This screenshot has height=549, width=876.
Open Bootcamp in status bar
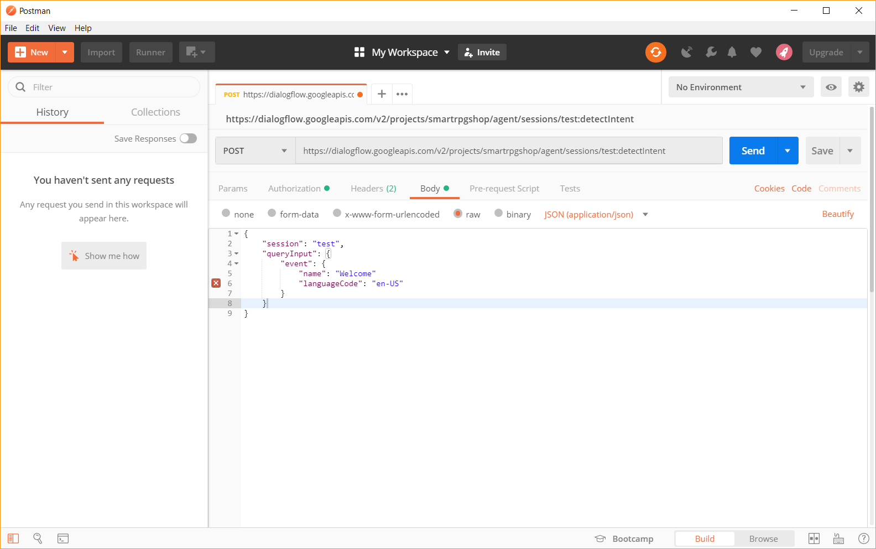pos(624,538)
